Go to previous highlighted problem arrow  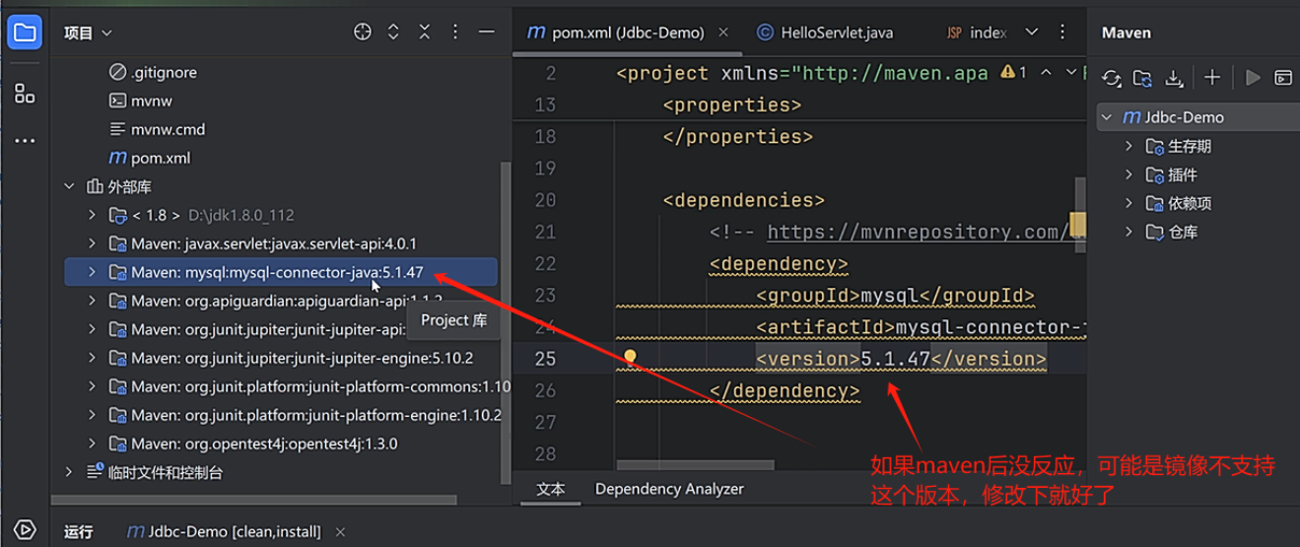[1047, 73]
